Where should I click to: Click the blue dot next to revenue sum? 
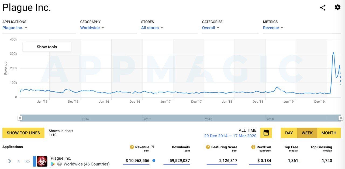click(154, 161)
